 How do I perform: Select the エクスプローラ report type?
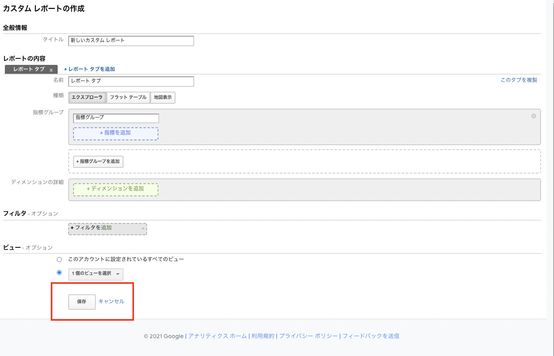[87, 97]
